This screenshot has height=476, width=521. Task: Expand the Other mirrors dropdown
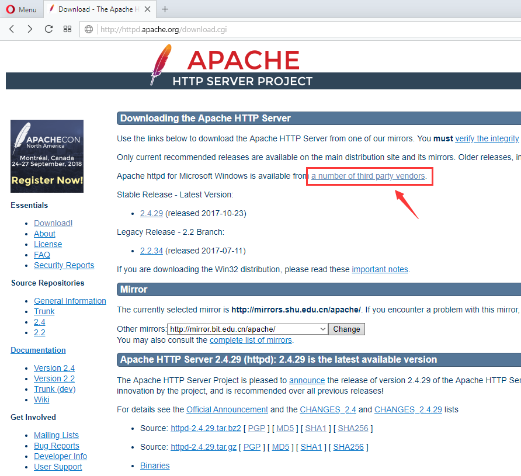click(248, 329)
